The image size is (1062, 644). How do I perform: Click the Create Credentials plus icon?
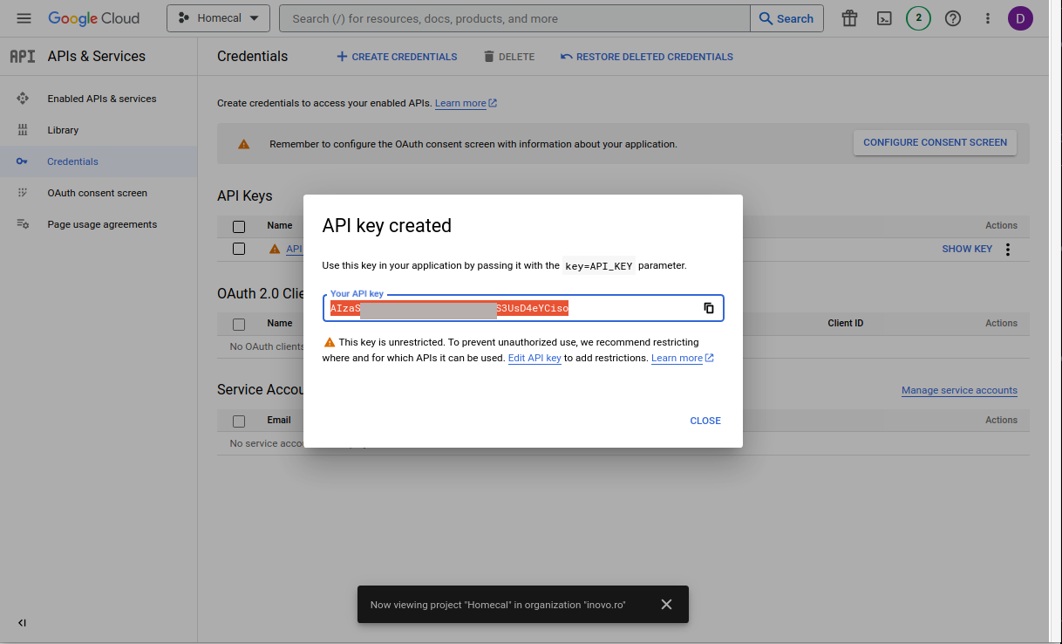pos(344,57)
